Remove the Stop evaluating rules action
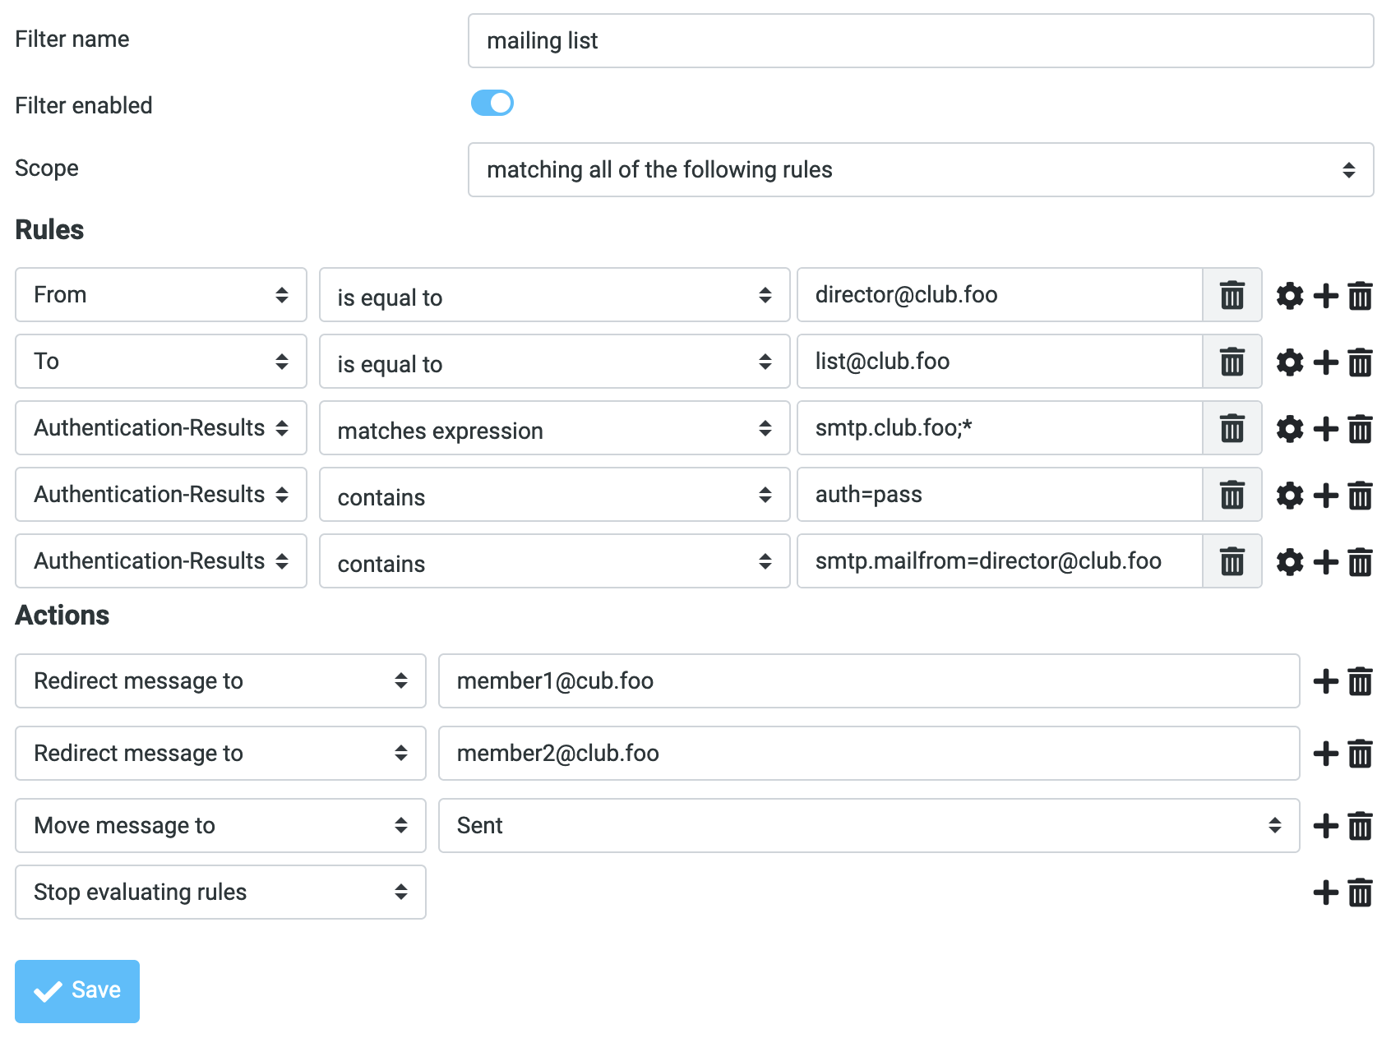 (1361, 892)
